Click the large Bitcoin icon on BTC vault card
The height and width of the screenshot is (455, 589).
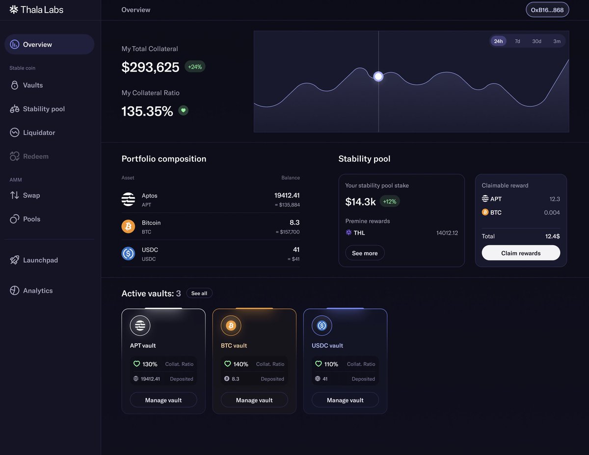[231, 325]
